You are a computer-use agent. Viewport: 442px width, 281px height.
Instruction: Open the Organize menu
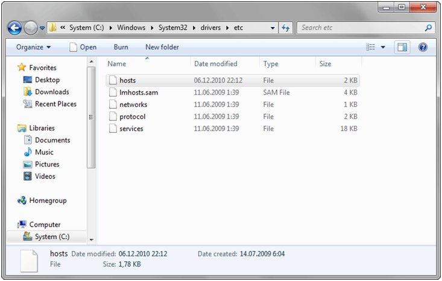[33, 47]
